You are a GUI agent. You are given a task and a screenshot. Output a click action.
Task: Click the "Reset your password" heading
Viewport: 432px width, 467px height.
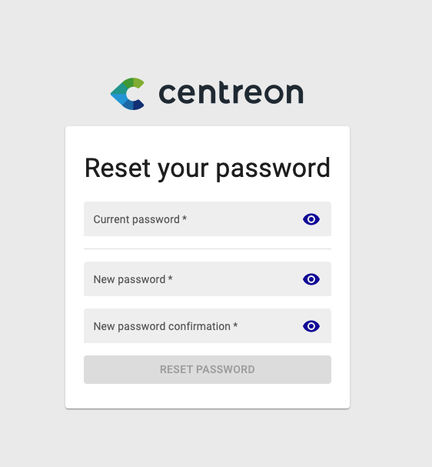[x=208, y=168]
